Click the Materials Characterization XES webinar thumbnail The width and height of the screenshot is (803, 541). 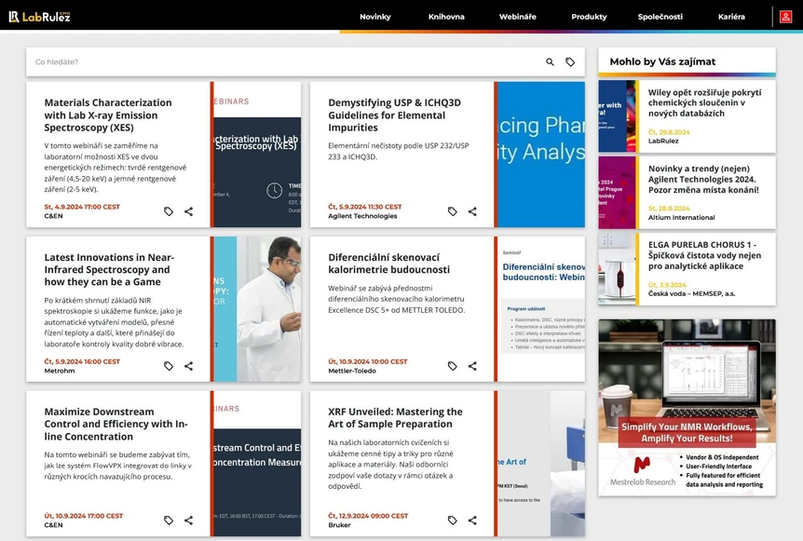pyautogui.click(x=258, y=155)
